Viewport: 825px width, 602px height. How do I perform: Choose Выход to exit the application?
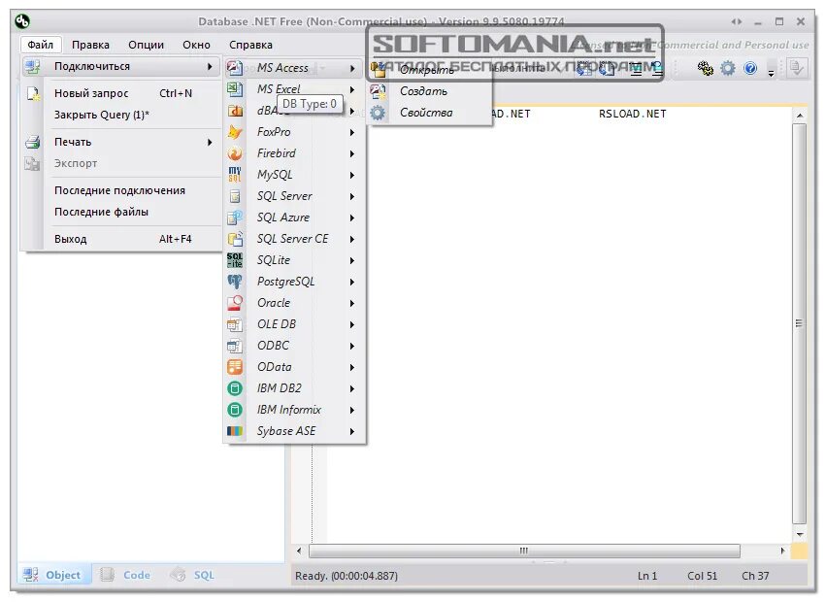121,239
